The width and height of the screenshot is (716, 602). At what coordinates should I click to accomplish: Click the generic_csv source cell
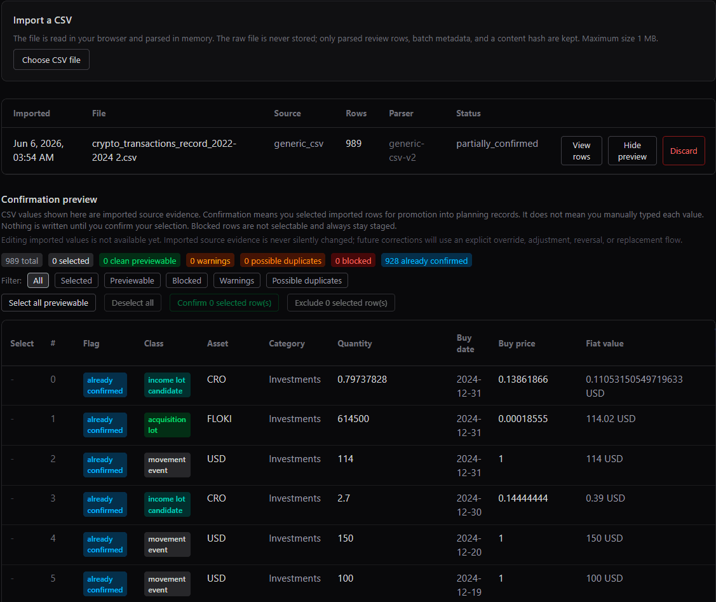(299, 144)
